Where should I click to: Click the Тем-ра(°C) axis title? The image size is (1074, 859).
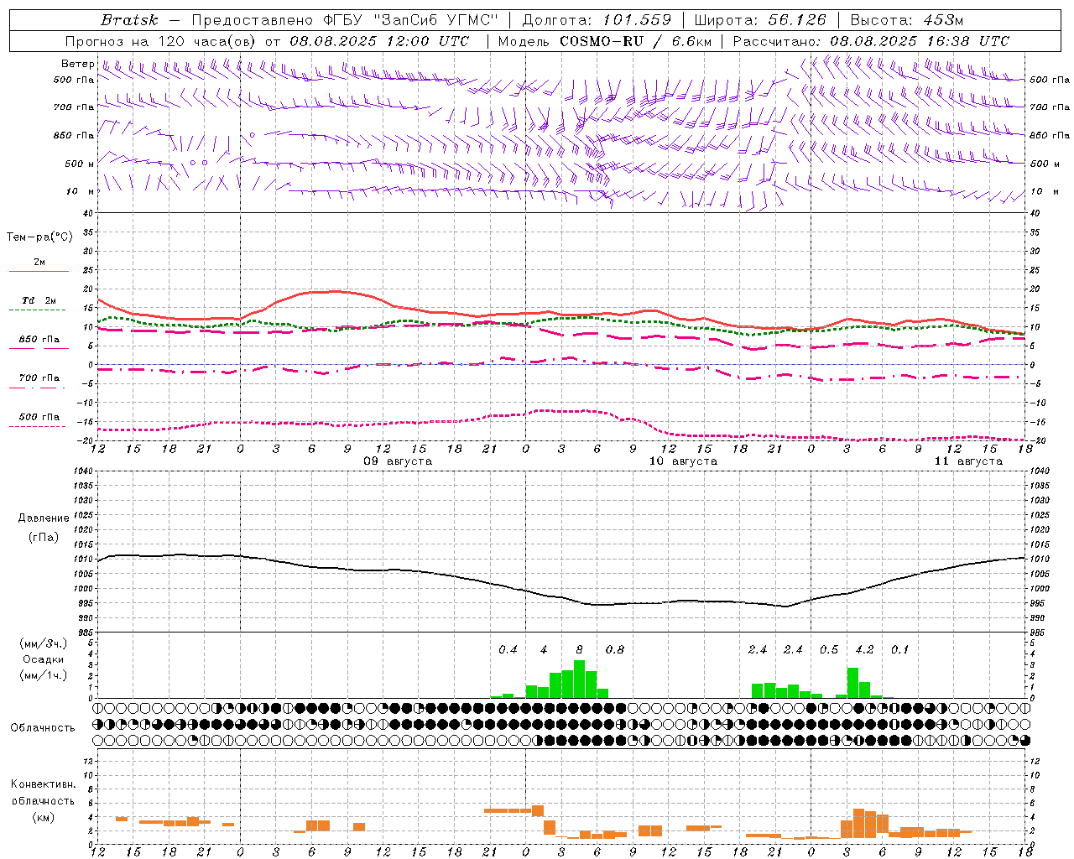click(x=39, y=237)
